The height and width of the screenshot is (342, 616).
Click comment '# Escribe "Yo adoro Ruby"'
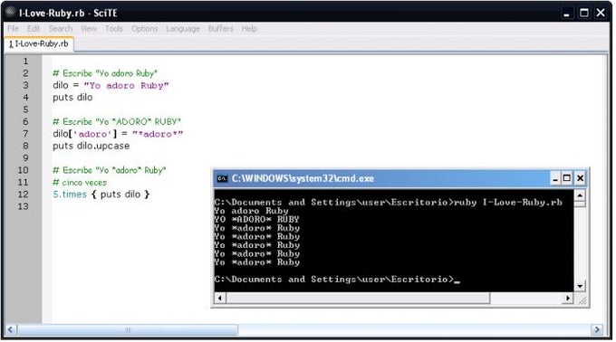click(x=105, y=73)
